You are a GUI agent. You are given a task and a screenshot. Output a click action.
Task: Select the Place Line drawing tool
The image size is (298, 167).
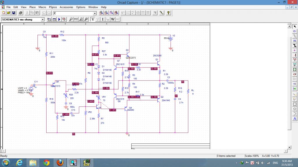point(295,95)
